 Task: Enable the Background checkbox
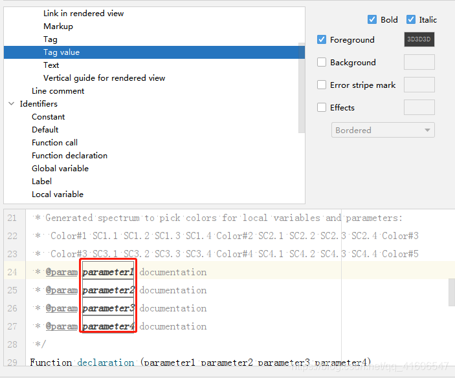(x=322, y=62)
